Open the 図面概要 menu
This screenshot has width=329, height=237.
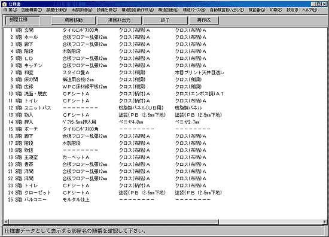[x=32, y=10]
